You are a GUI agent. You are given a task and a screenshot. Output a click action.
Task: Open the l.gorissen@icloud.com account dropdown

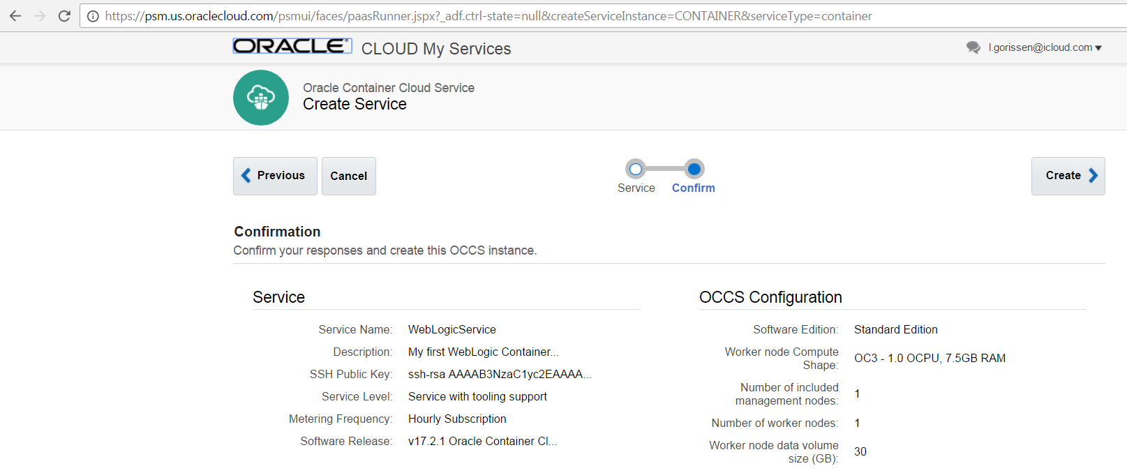pyautogui.click(x=1045, y=47)
